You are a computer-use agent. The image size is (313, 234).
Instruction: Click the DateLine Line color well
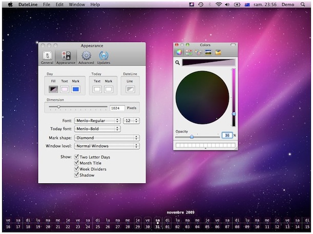point(130,89)
